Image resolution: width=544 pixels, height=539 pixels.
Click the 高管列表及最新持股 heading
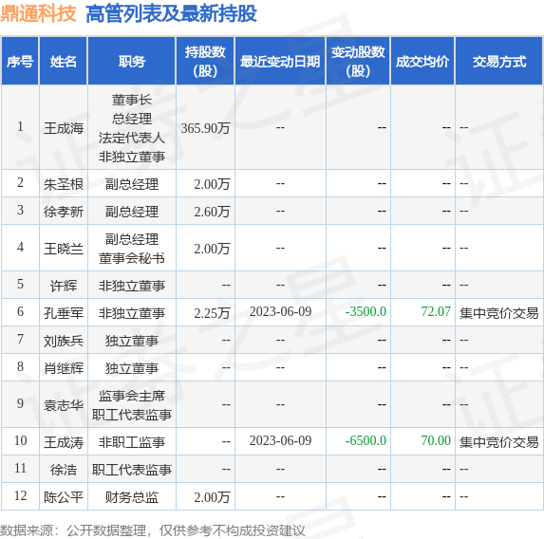[171, 13]
